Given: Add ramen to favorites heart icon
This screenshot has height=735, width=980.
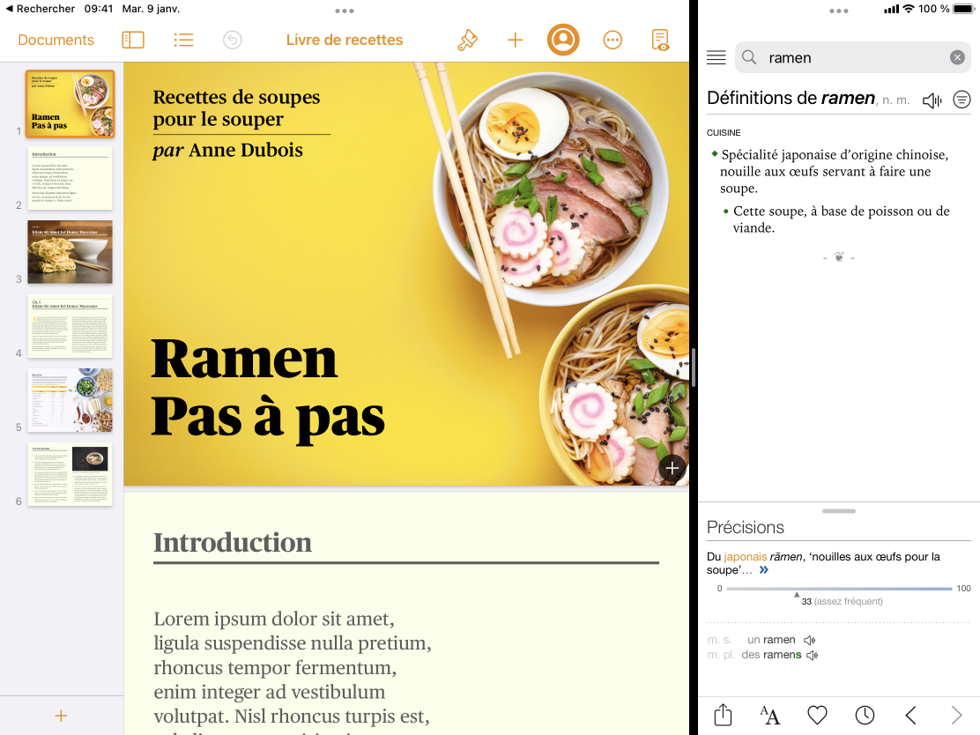Looking at the screenshot, I should click(817, 715).
